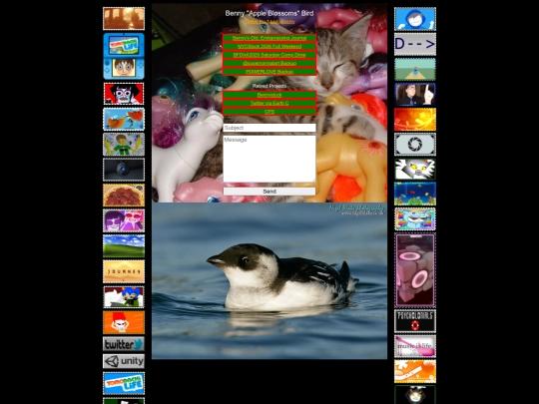539x404 pixels.
Task: Select the blue-haired character on white stamp
Action: pyautogui.click(x=124, y=297)
